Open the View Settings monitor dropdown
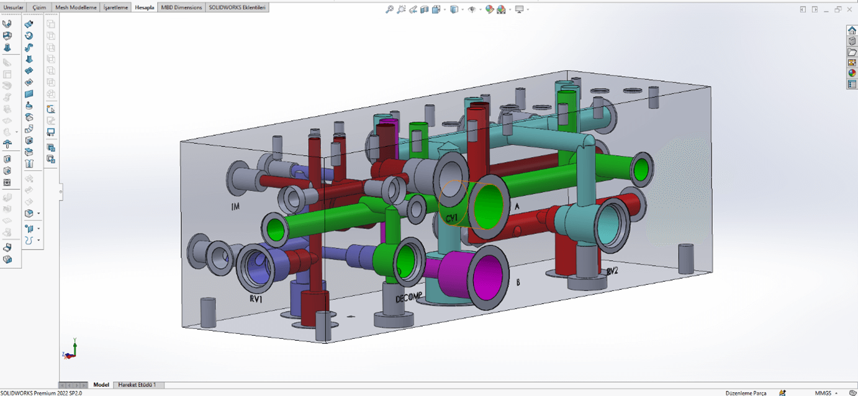 pyautogui.click(x=527, y=10)
